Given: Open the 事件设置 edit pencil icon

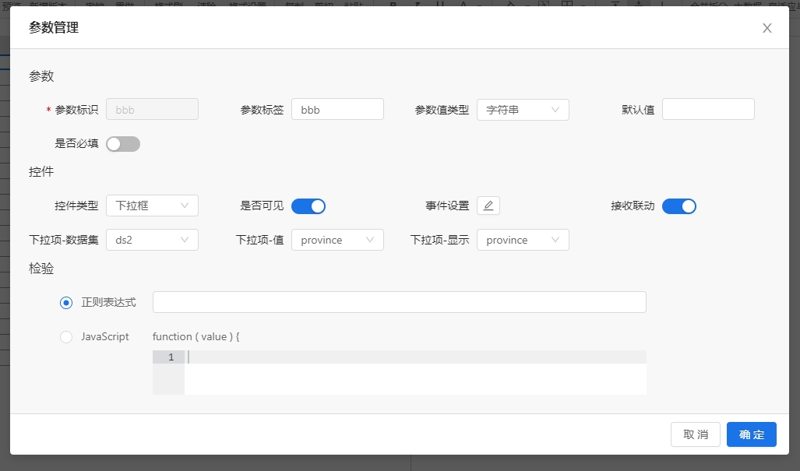Looking at the screenshot, I should pos(488,206).
